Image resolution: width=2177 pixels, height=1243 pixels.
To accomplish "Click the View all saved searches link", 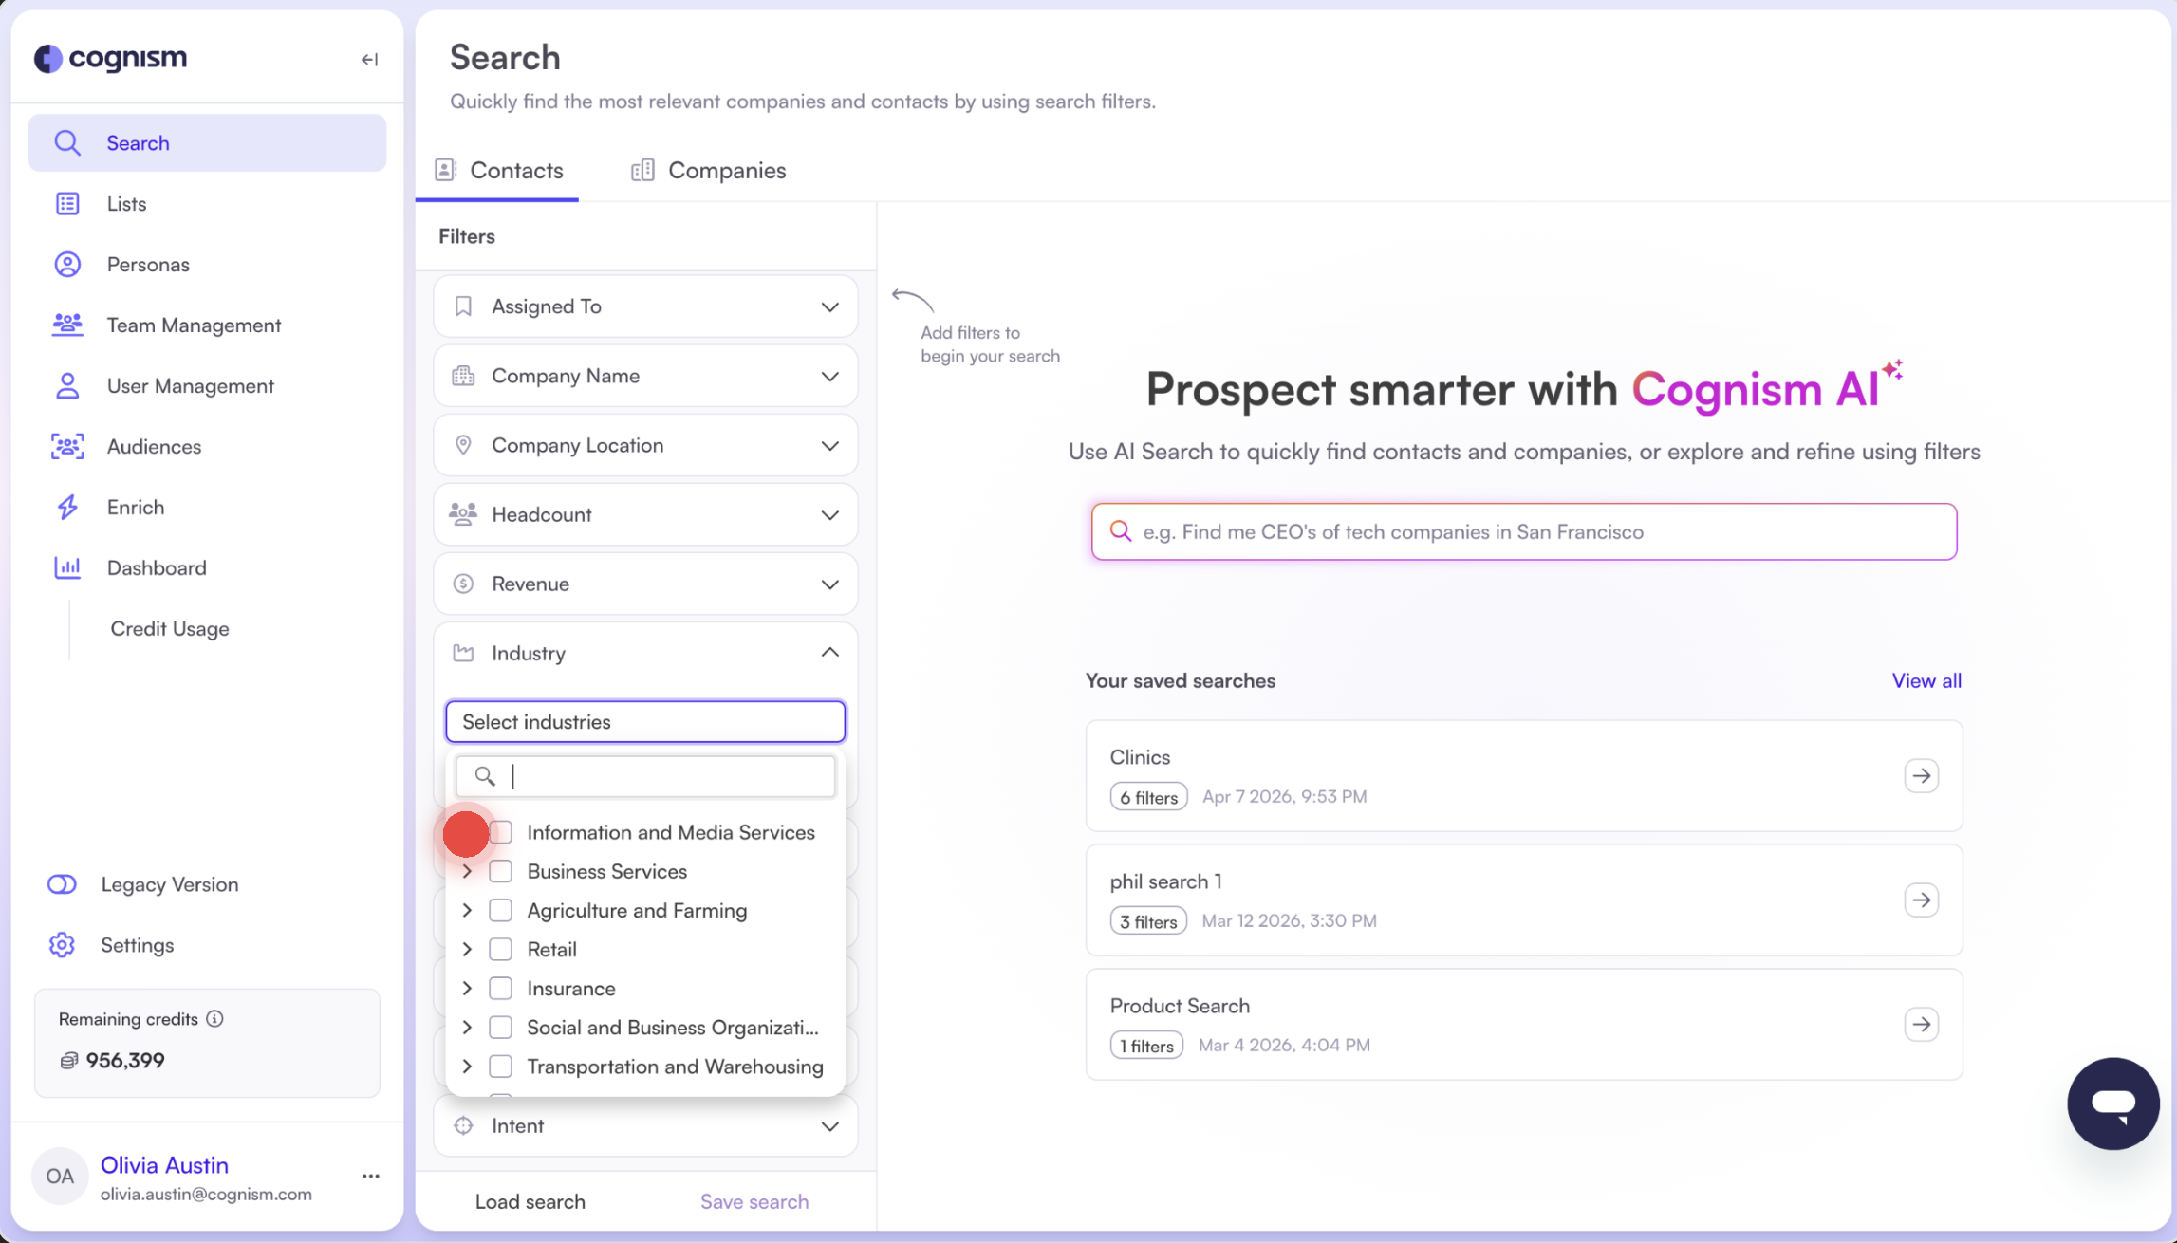I will [x=1926, y=681].
